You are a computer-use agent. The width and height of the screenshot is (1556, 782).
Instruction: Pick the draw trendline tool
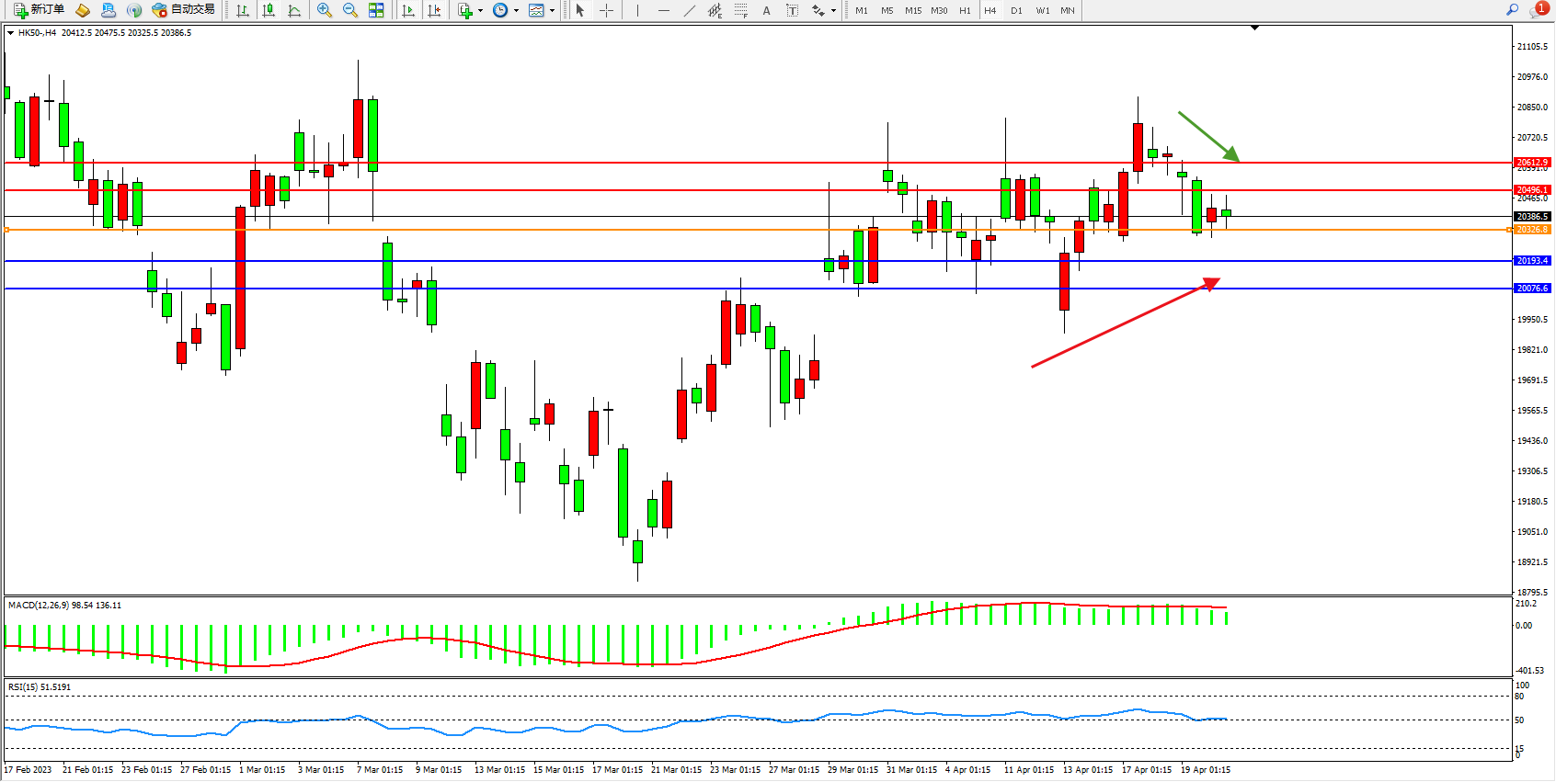click(x=689, y=10)
